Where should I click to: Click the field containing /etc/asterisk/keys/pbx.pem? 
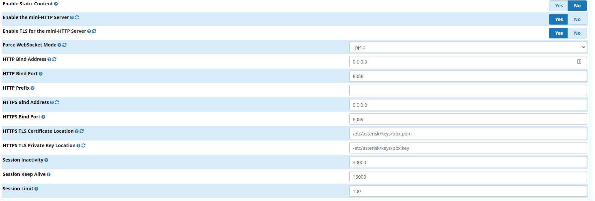pos(468,133)
